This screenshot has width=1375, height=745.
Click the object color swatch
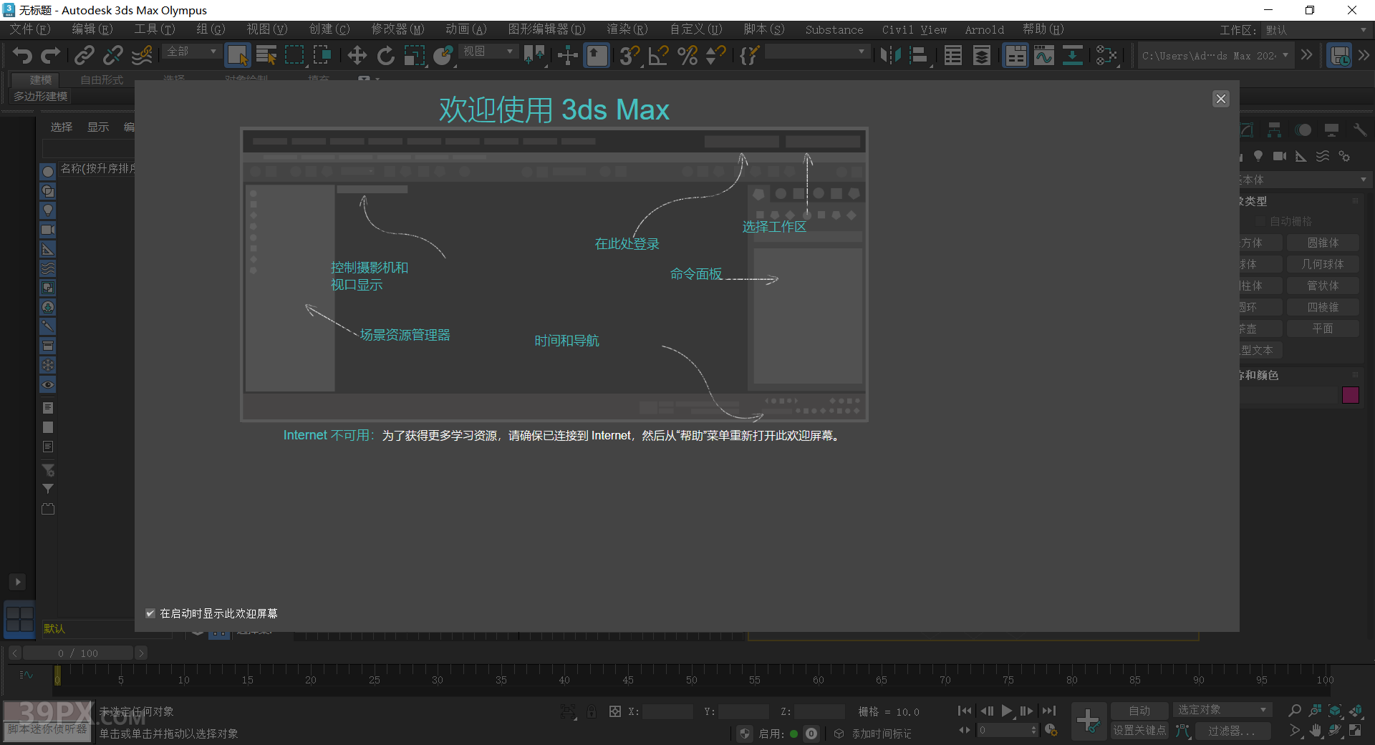[1351, 395]
